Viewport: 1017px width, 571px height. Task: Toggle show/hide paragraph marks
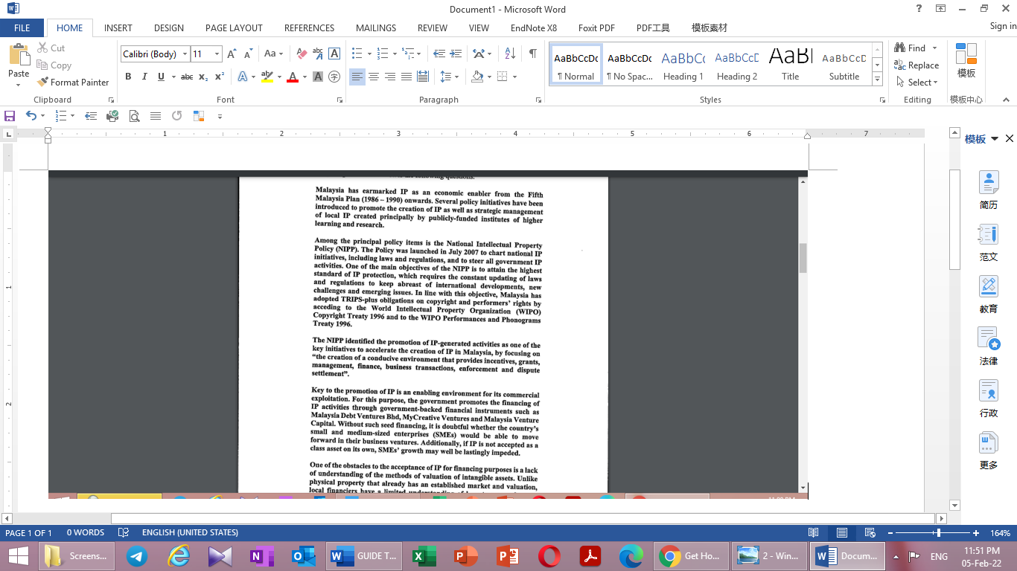pos(531,54)
